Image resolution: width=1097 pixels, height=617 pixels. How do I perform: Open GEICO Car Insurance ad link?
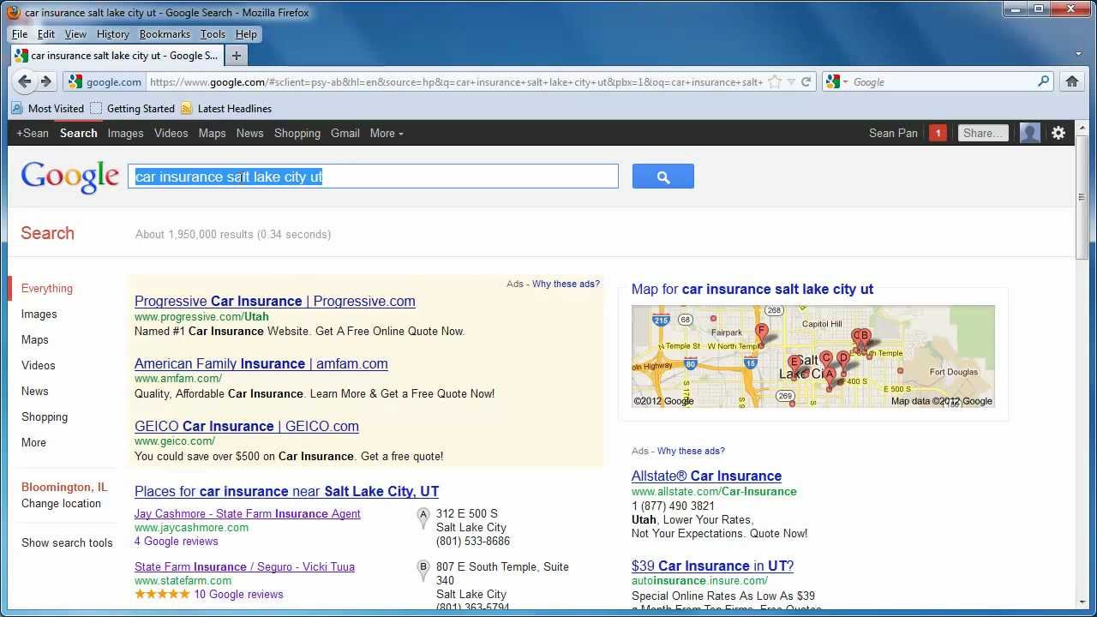[x=247, y=426]
